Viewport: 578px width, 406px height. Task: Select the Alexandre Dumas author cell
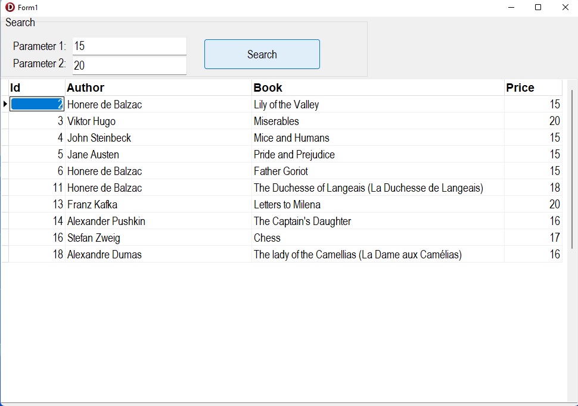tap(104, 254)
